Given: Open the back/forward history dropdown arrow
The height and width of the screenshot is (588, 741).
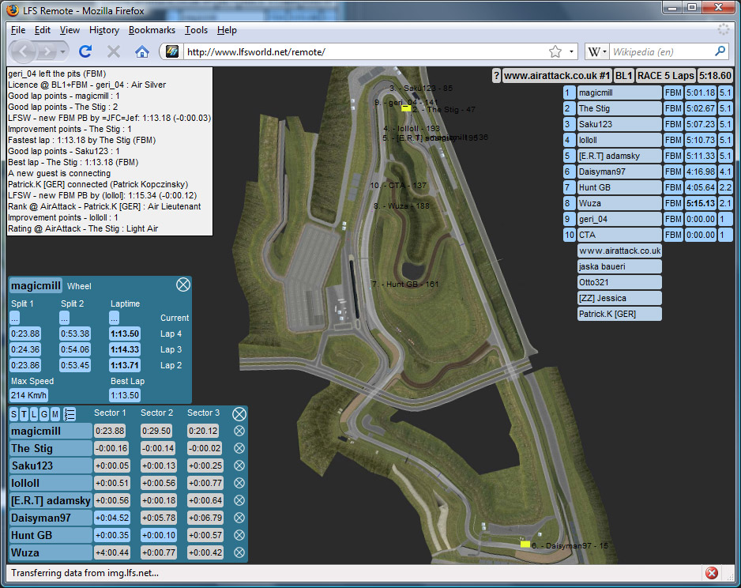Looking at the screenshot, I should click(62, 51).
